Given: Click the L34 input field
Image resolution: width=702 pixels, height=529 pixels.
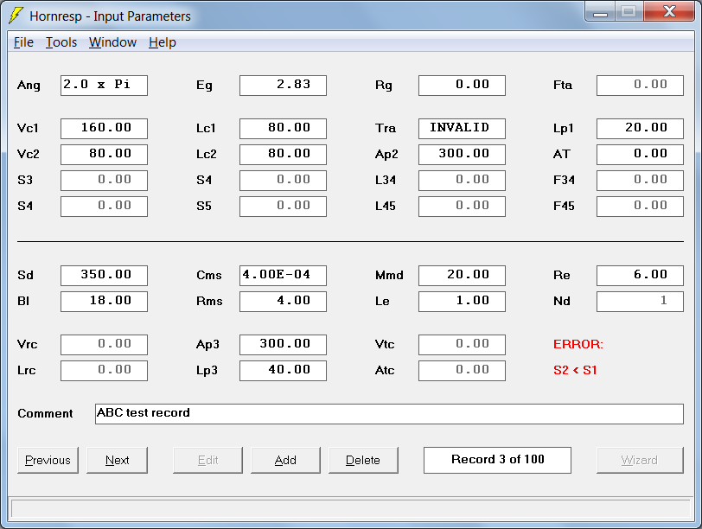Looking at the screenshot, I should [x=462, y=181].
